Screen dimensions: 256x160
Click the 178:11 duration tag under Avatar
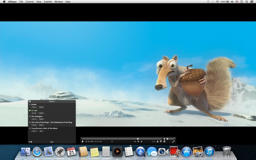pyautogui.click(x=34, y=107)
